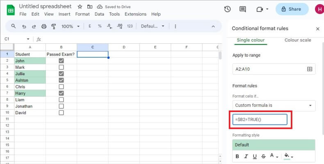Open the fill colour dropdown arrow
Screen dimensions: 324x164
click(292, 157)
